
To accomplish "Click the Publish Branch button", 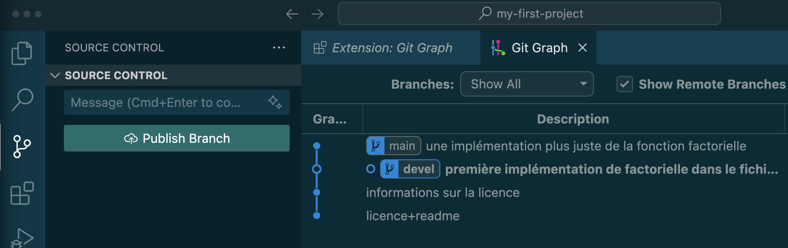I will click(x=176, y=138).
